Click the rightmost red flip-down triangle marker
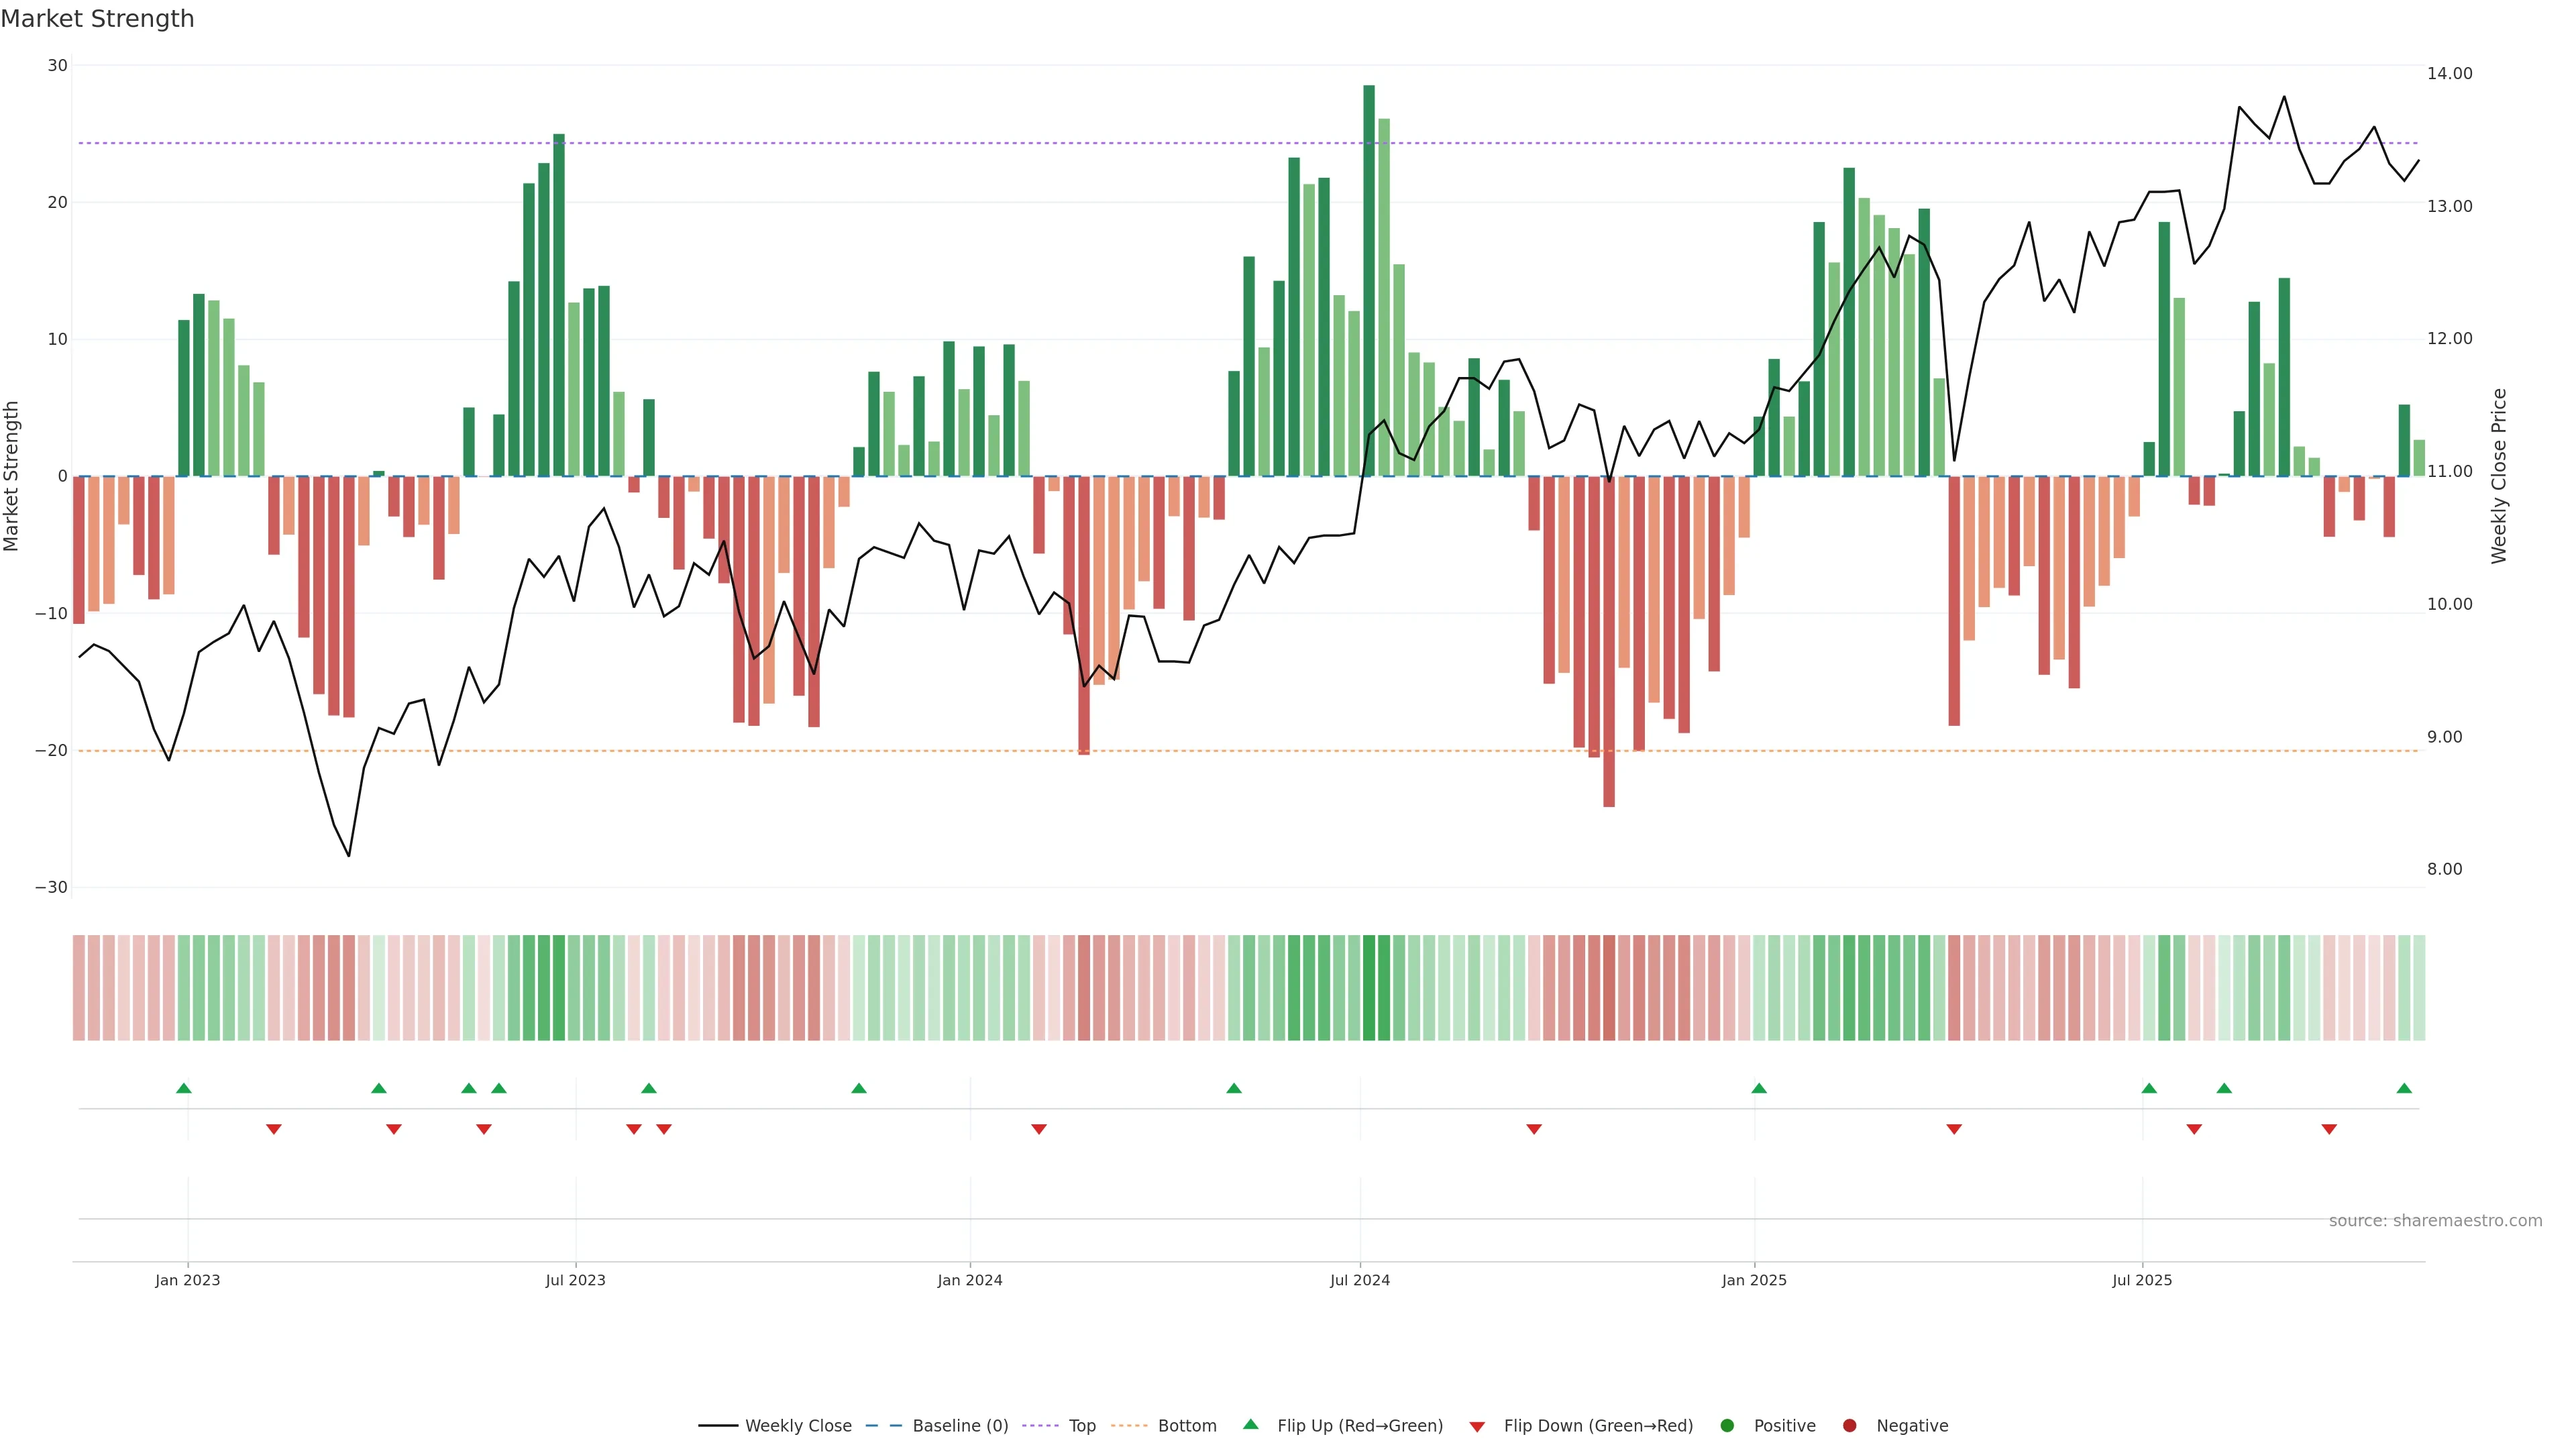 coord(2329,1129)
